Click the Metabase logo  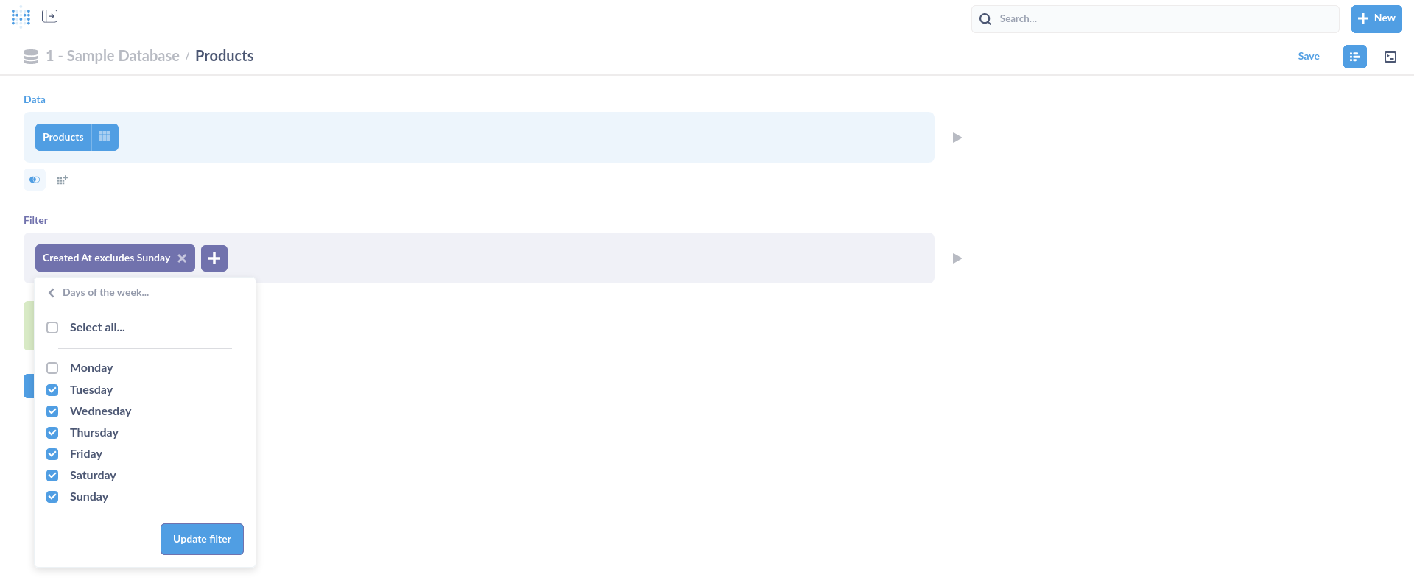(x=19, y=16)
